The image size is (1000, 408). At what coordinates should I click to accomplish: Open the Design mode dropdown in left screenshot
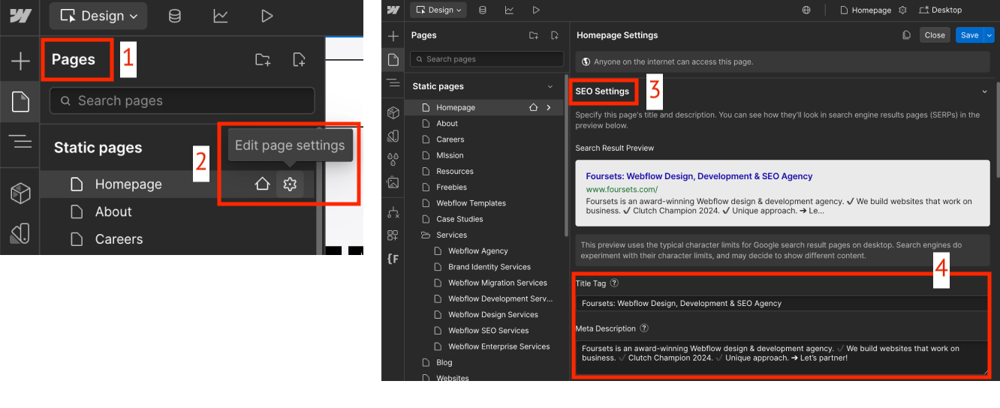(x=98, y=16)
